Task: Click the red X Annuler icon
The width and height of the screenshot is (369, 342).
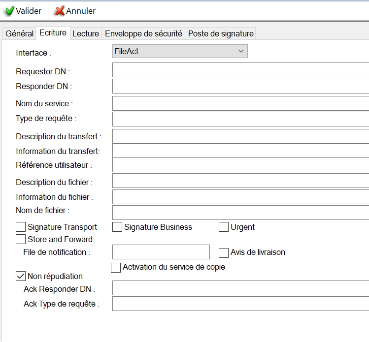Action: pos(60,11)
